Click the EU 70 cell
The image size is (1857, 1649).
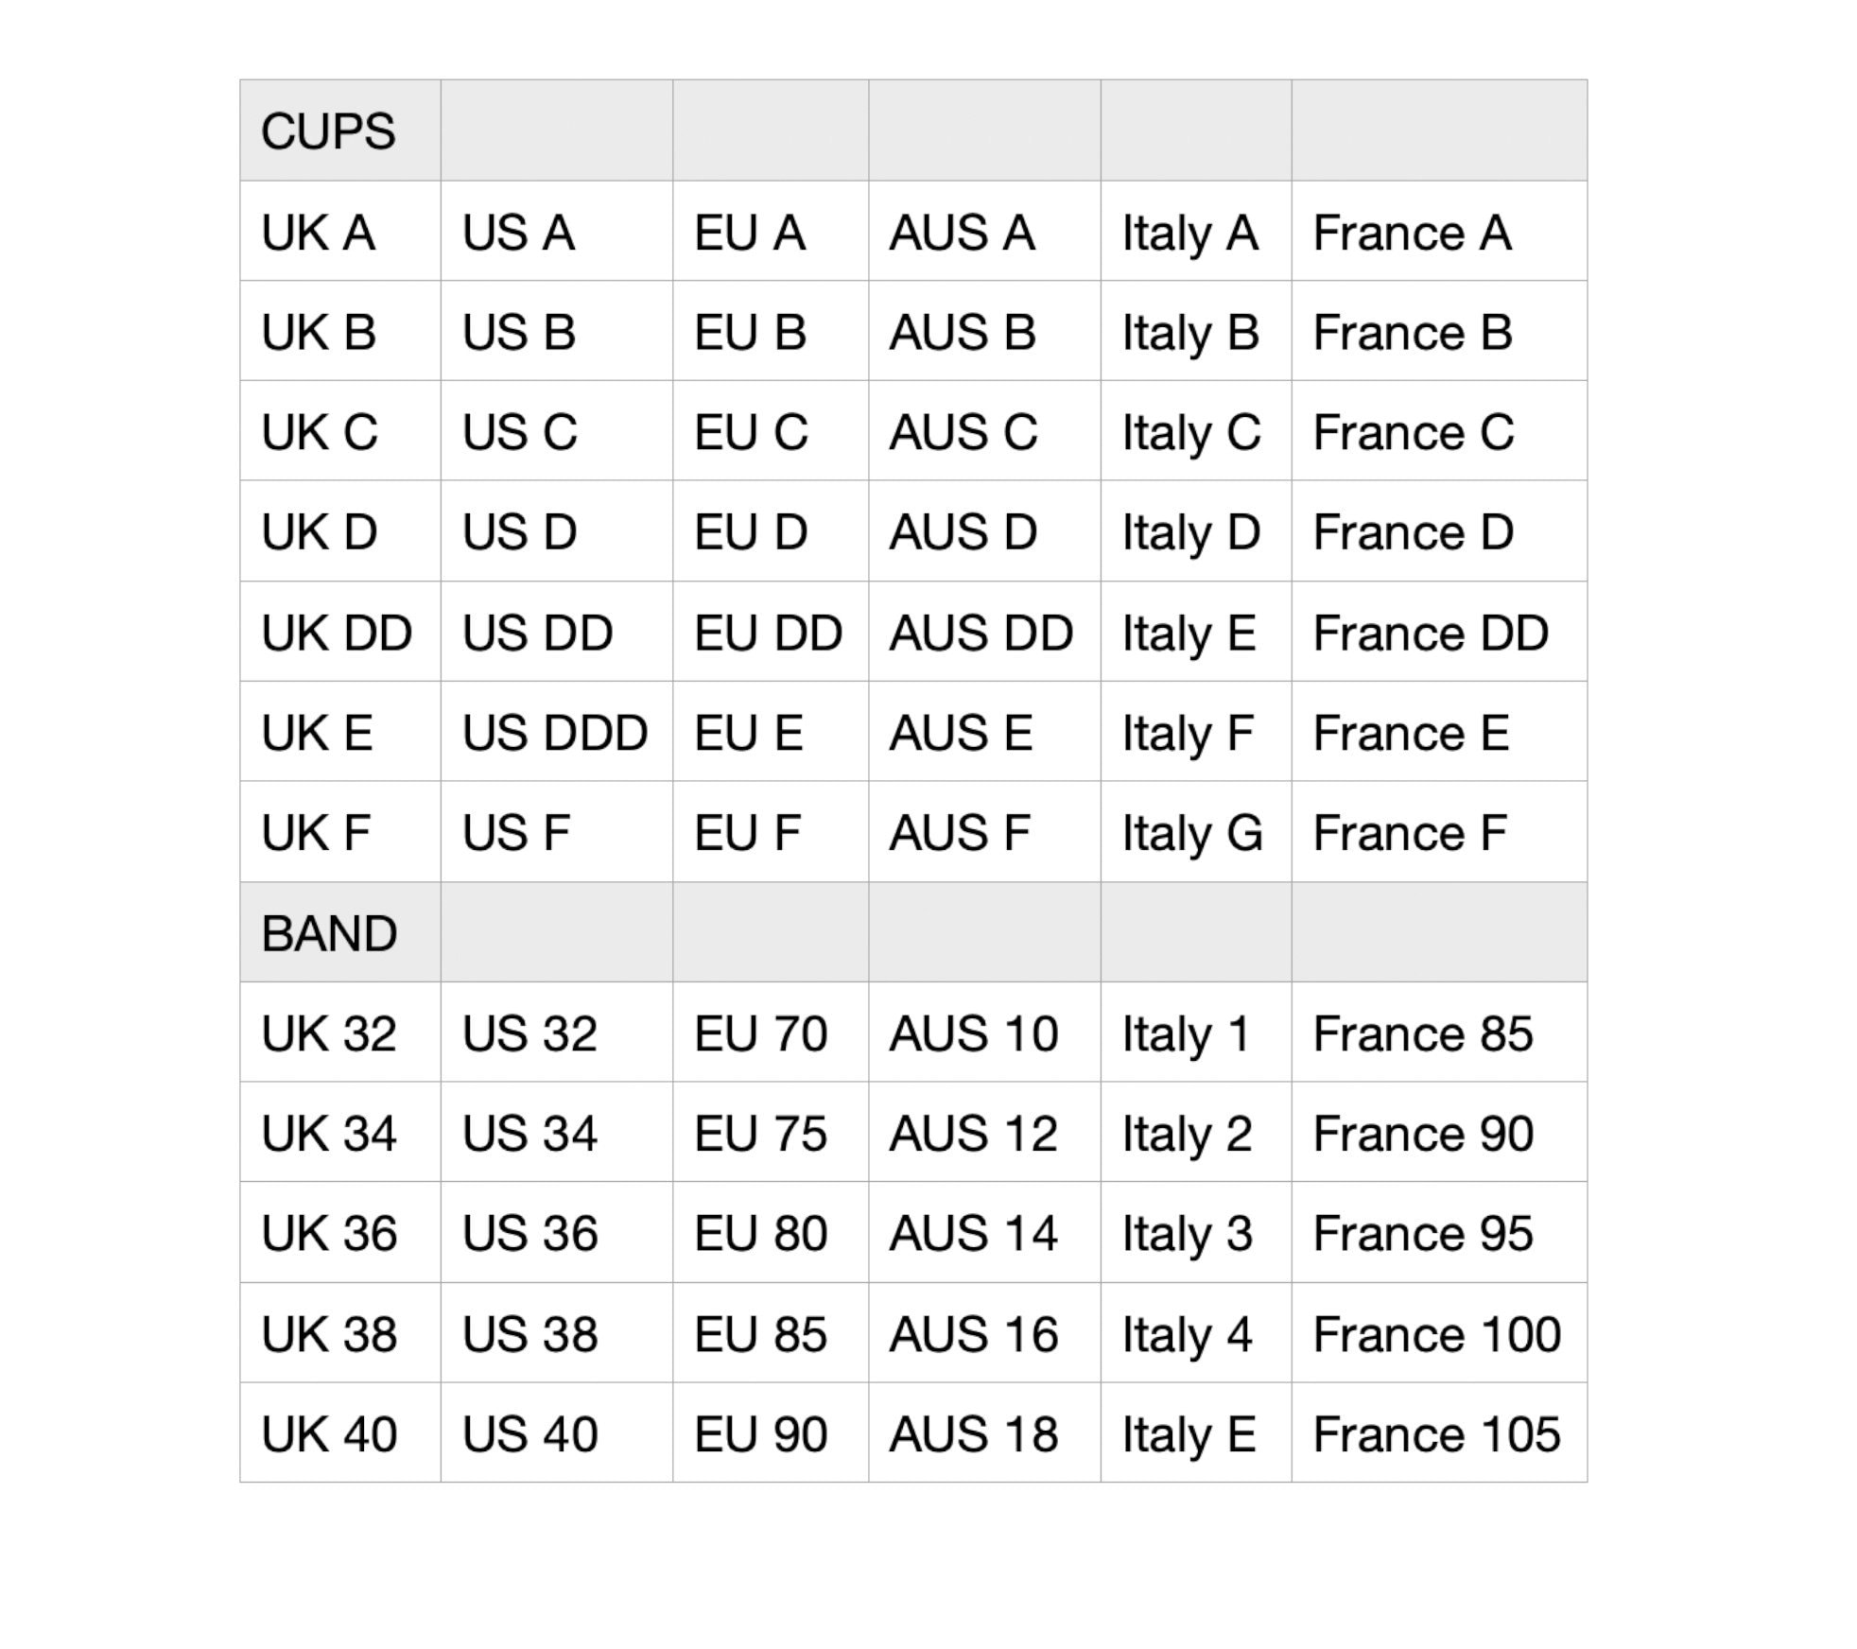771,1033
